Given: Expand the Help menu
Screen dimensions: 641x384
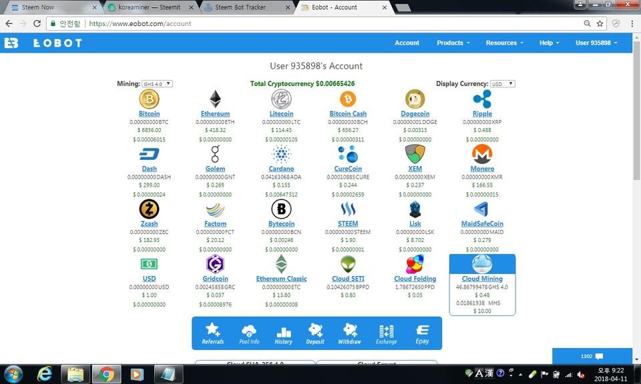Looking at the screenshot, I should 549,43.
